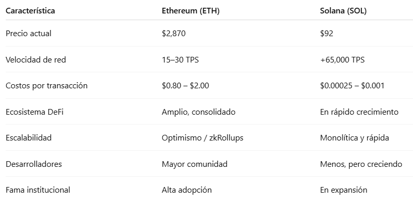
Task: Click the $2,870 Ethereum price cell
Action: click(173, 34)
